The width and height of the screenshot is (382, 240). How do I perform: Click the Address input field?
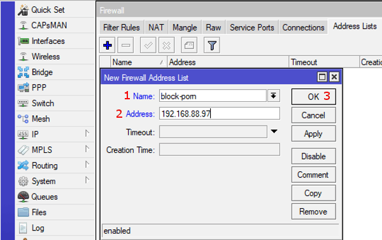pyautogui.click(x=220, y=113)
